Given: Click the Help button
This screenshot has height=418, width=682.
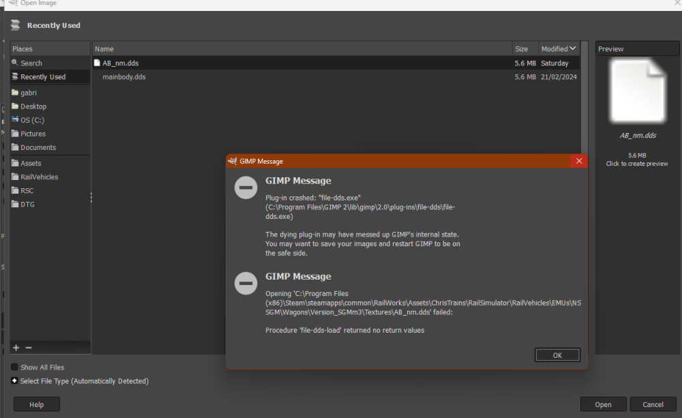Looking at the screenshot, I should click(37, 404).
